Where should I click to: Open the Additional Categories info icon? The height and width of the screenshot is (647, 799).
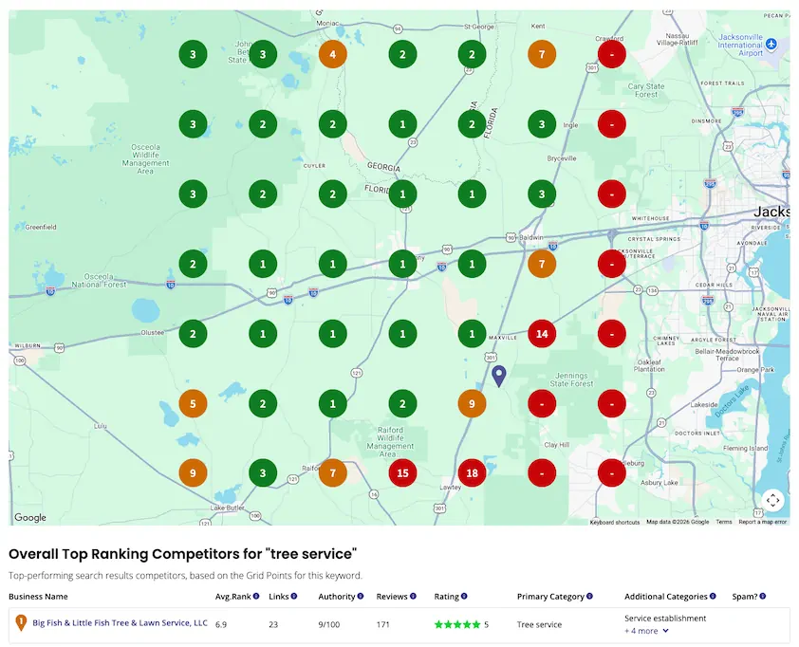(x=713, y=596)
